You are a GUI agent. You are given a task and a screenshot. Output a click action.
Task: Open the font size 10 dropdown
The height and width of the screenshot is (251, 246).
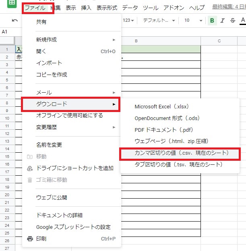click(x=192, y=21)
